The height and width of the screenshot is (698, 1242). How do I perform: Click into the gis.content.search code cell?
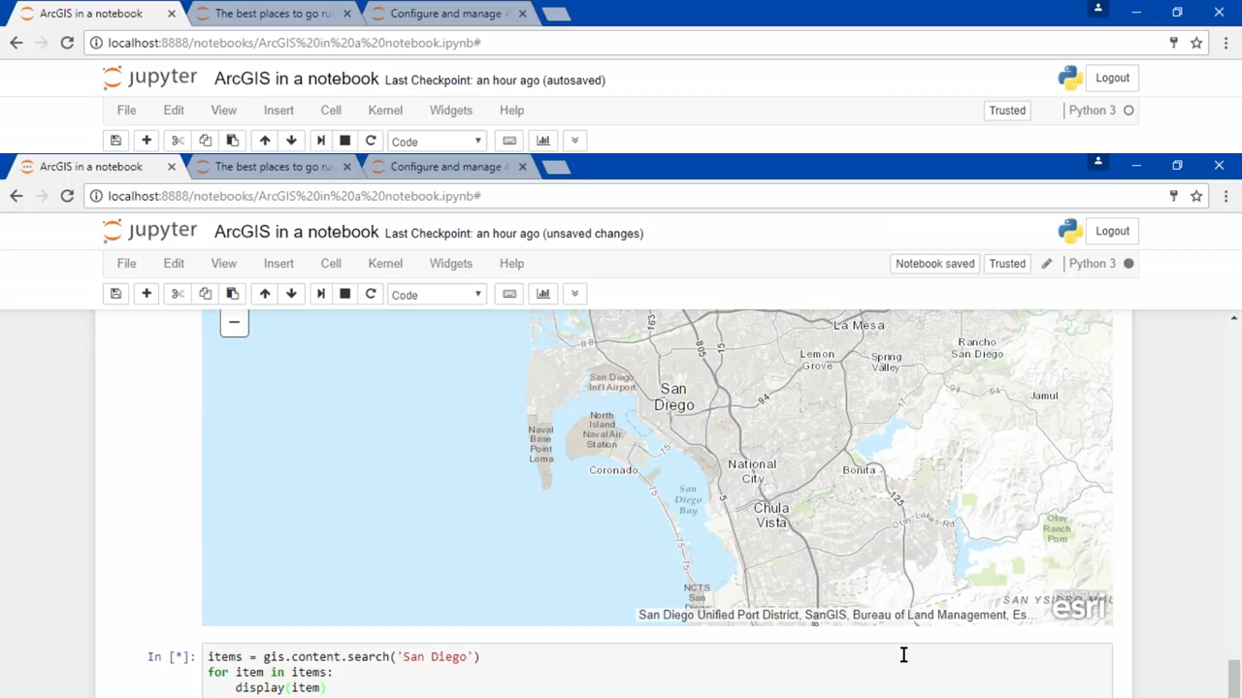pos(657,672)
